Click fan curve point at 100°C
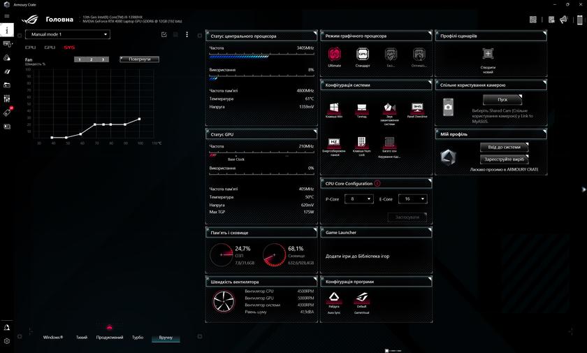This screenshot has height=353, width=587. pyautogui.click(x=140, y=119)
